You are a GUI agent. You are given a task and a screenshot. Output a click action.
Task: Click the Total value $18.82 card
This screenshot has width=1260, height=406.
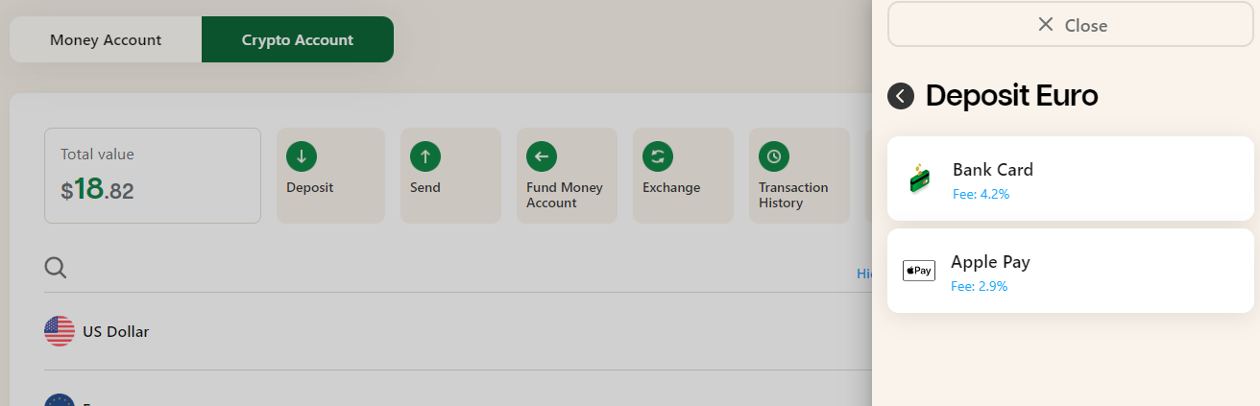point(153,176)
